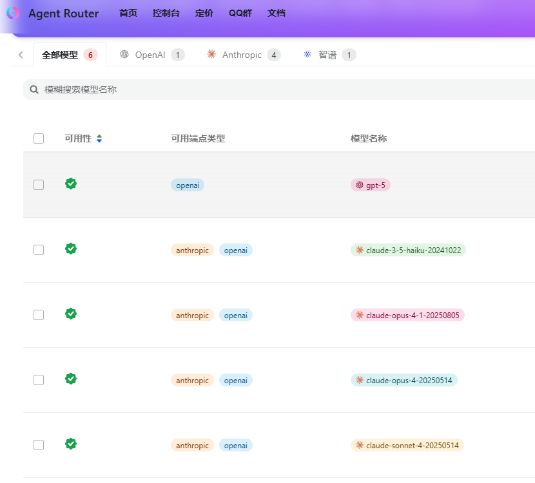Image resolution: width=535 pixels, height=483 pixels.
Task: Open the QQ群 menu item
Action: click(240, 14)
